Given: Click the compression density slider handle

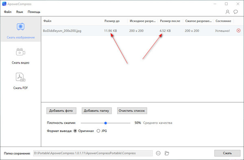Looking at the screenshot, I should [105, 123].
